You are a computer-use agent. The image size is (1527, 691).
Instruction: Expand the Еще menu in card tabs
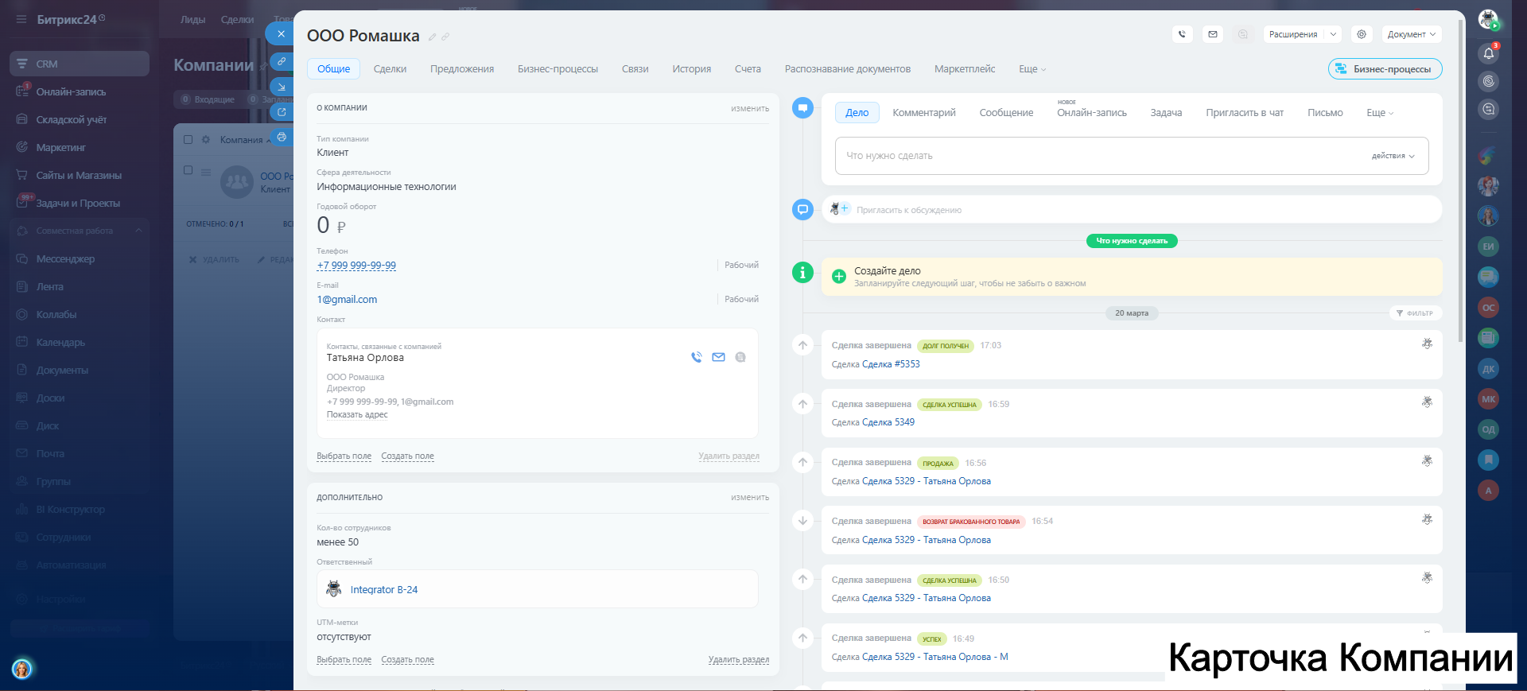[1032, 69]
